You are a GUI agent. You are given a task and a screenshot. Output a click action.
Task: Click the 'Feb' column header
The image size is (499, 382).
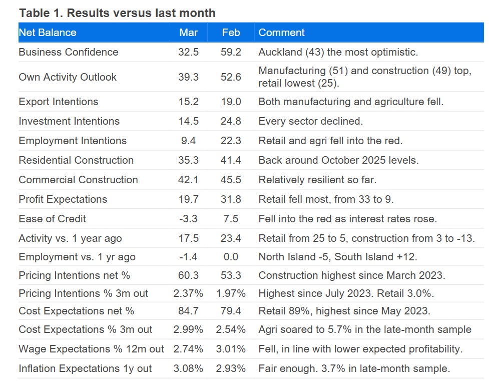tap(231, 33)
